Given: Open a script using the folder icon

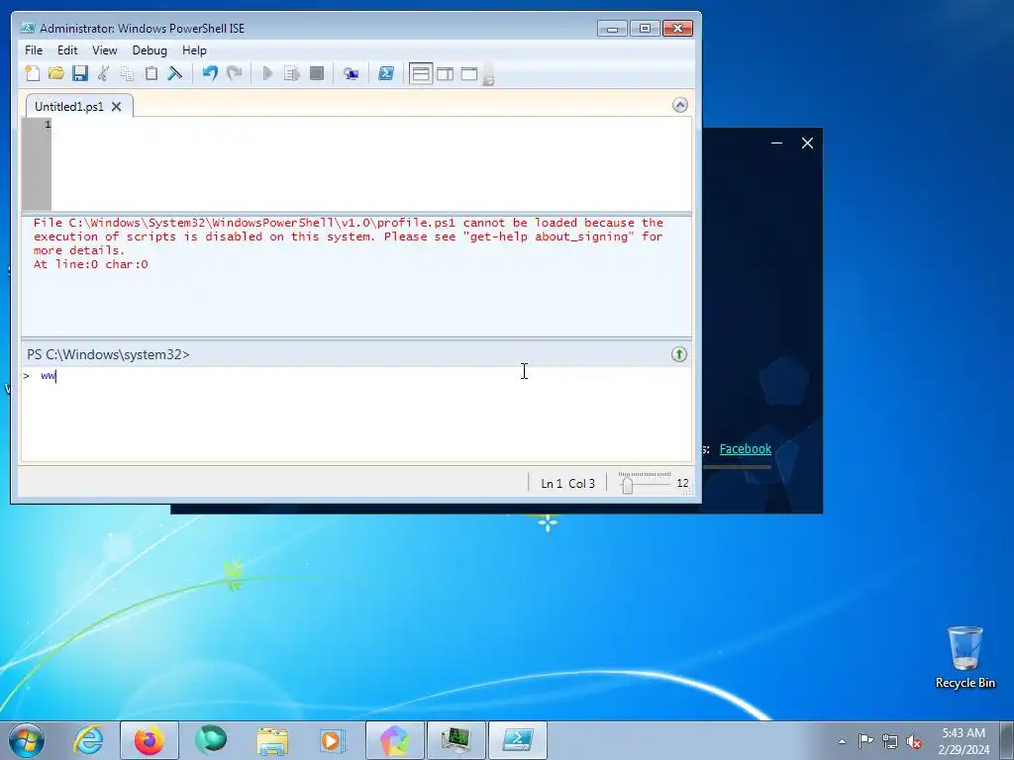Looking at the screenshot, I should tap(56, 73).
